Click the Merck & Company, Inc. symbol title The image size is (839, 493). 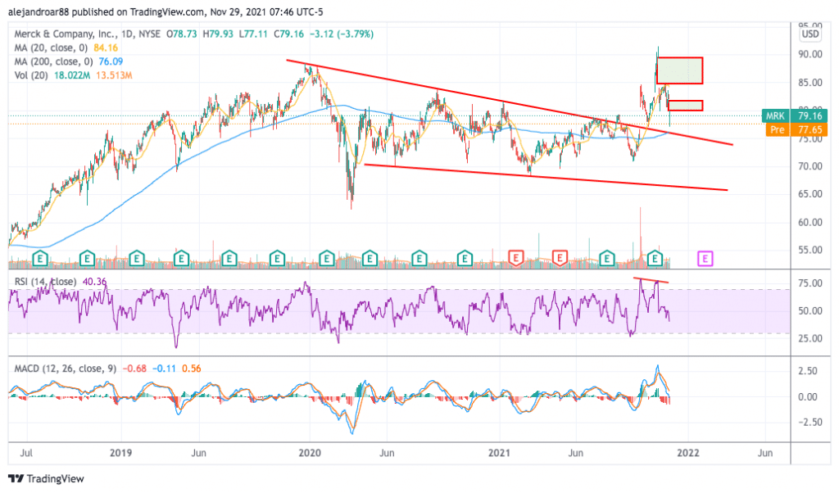click(x=66, y=34)
